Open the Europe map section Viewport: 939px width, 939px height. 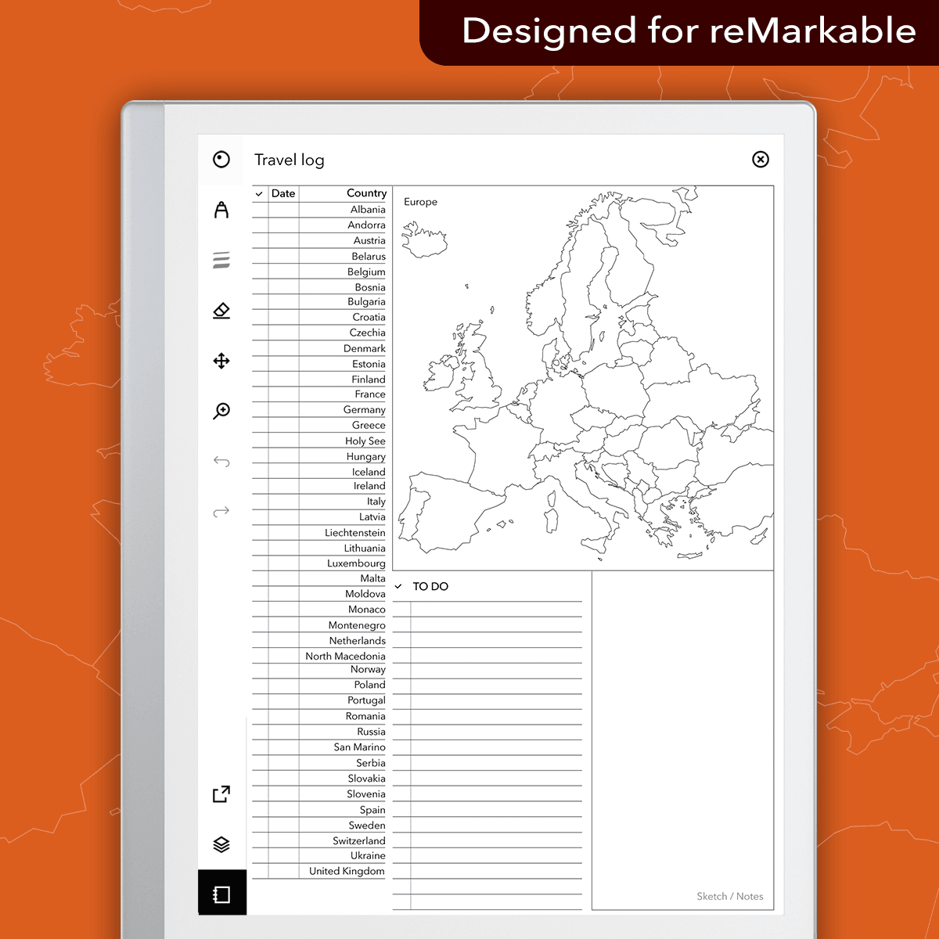pos(420,202)
